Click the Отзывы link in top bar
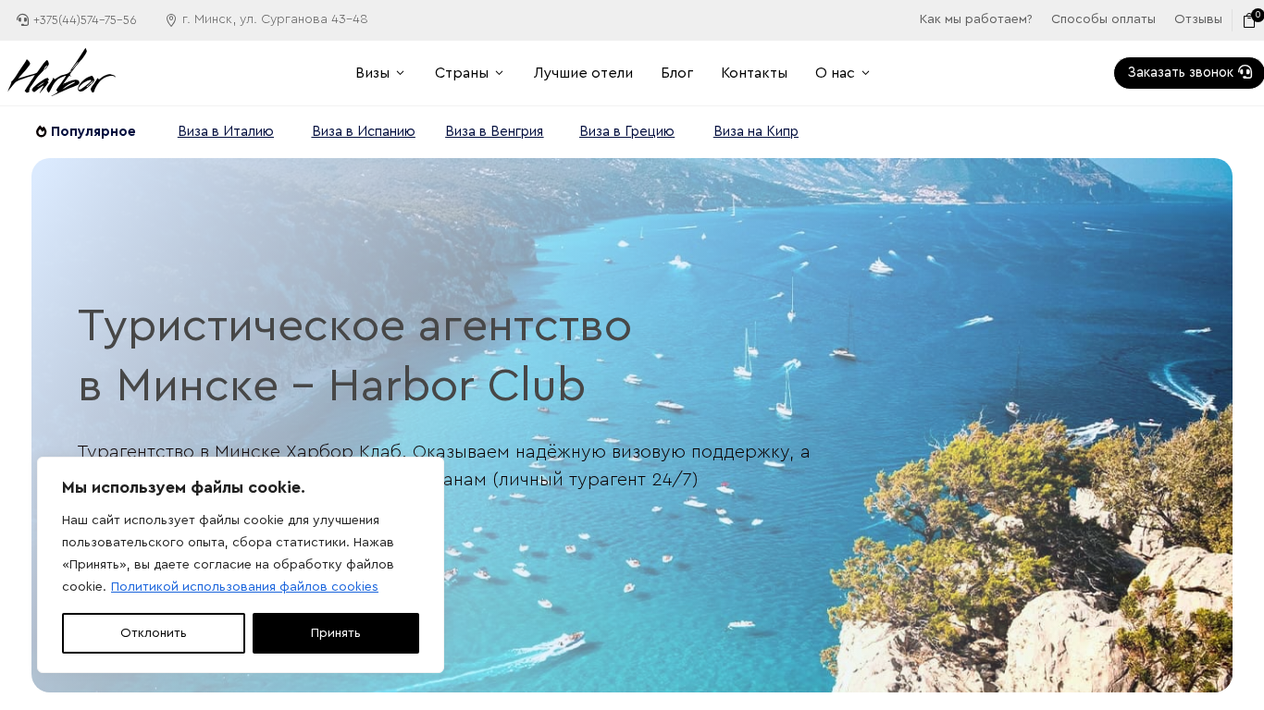 click(x=1198, y=19)
